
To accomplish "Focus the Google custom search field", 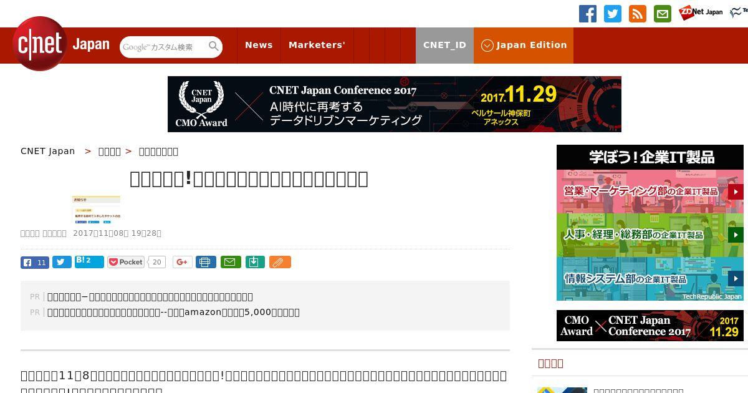I will click(x=163, y=47).
